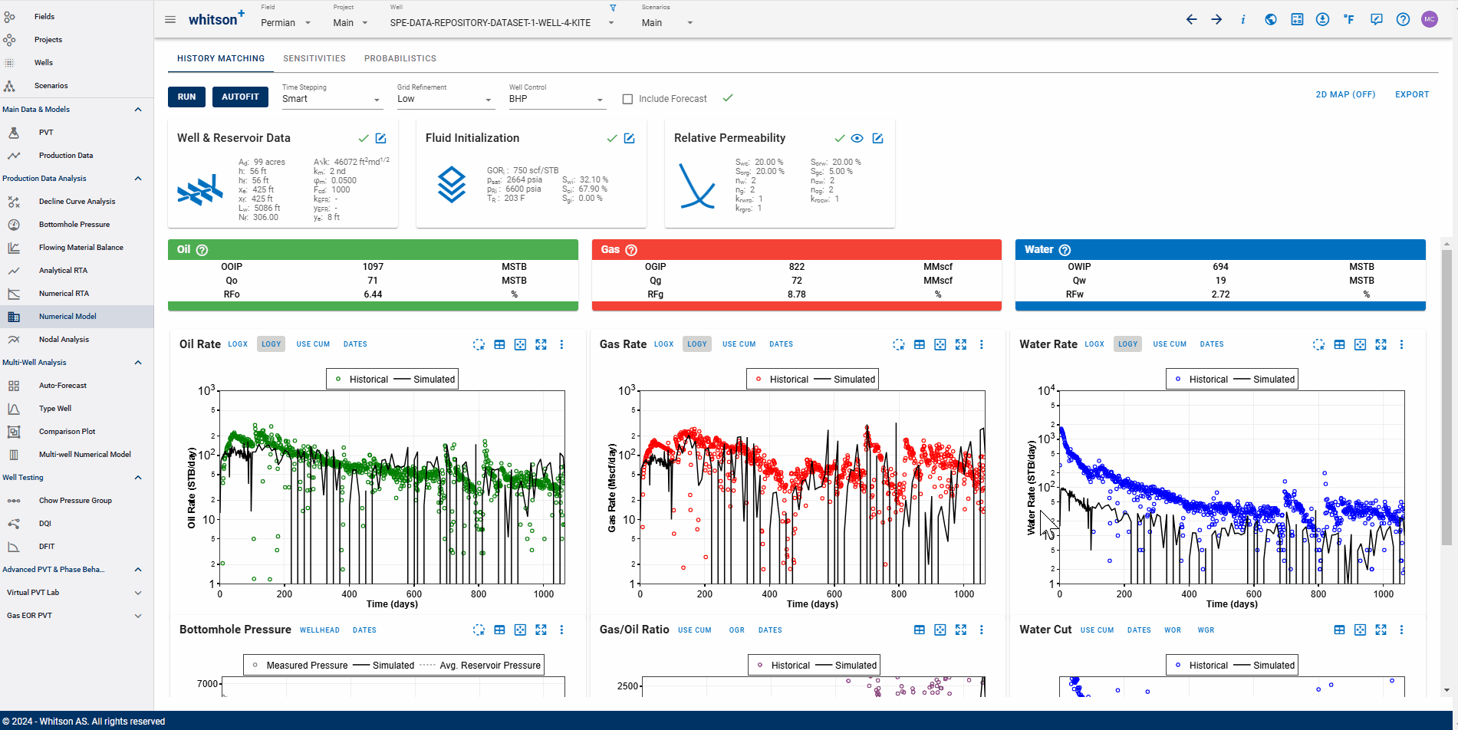Toggle Include Forecast checkbox
This screenshot has width=1458, height=730.
click(x=627, y=99)
